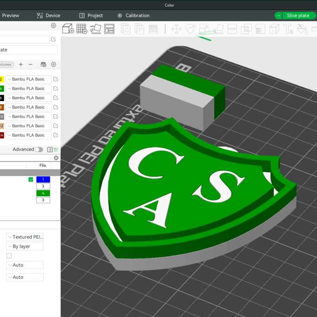
Task: Click the remove filament minus icon
Action: tap(31, 64)
